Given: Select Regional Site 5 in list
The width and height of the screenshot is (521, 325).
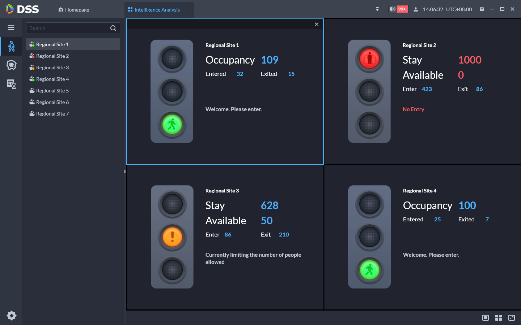Looking at the screenshot, I should (52, 91).
